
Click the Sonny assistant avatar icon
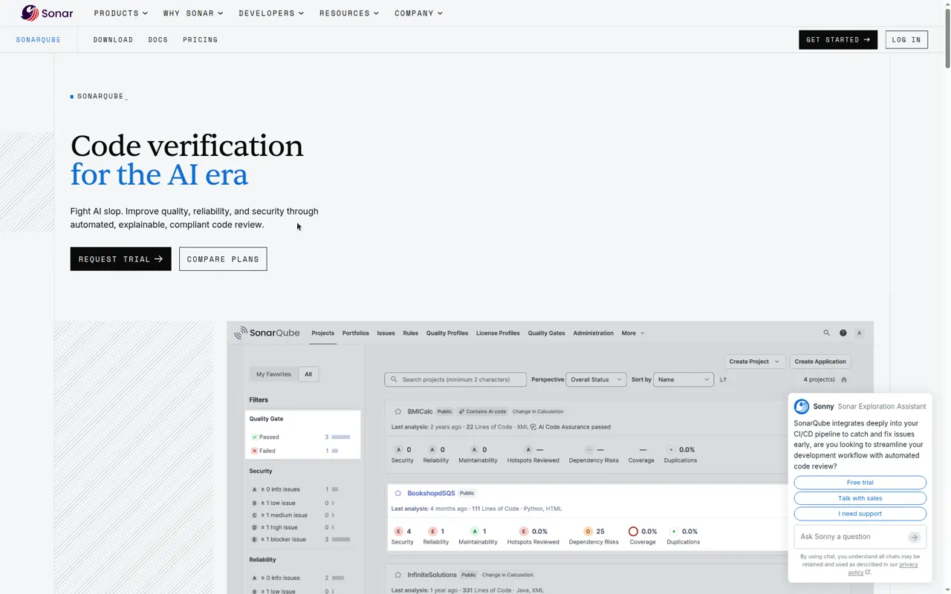[x=802, y=406]
